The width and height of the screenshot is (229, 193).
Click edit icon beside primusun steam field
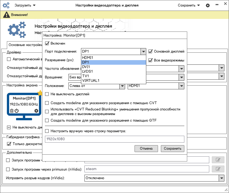coord(218,169)
